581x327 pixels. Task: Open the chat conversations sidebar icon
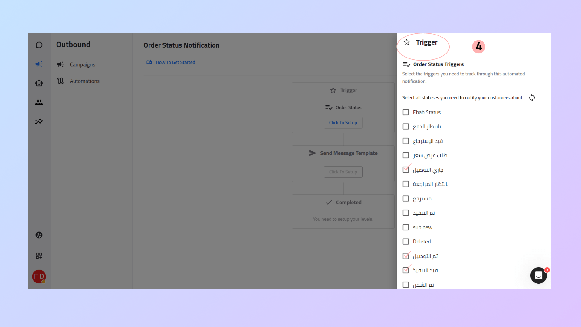tap(39, 45)
